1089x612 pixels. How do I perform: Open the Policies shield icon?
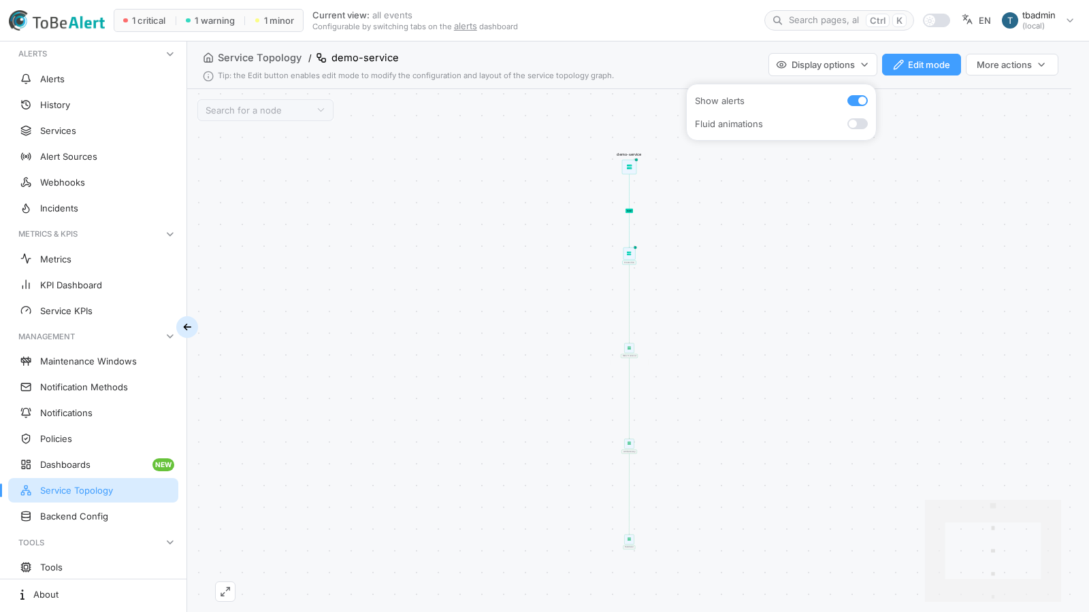[26, 439]
